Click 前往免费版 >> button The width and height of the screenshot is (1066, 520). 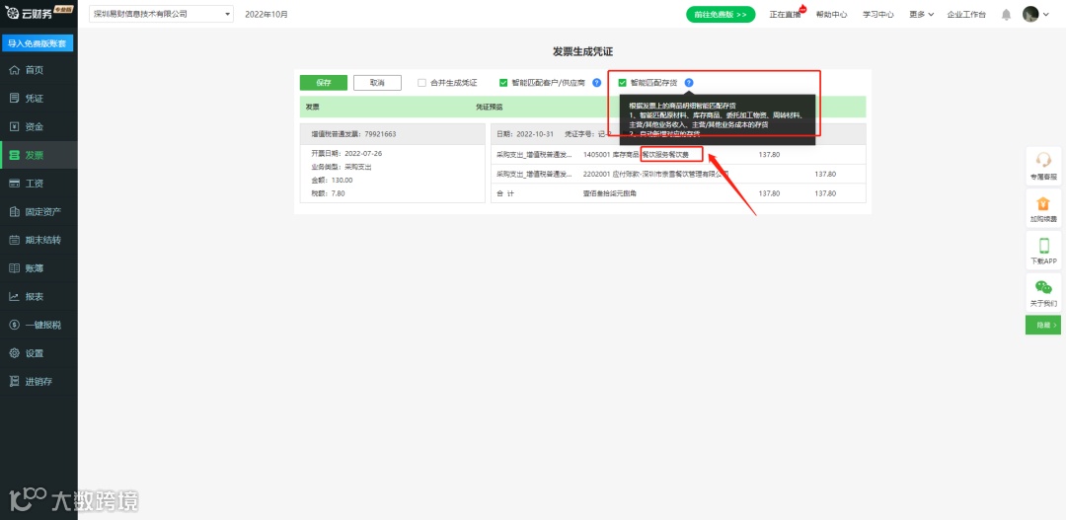click(721, 14)
